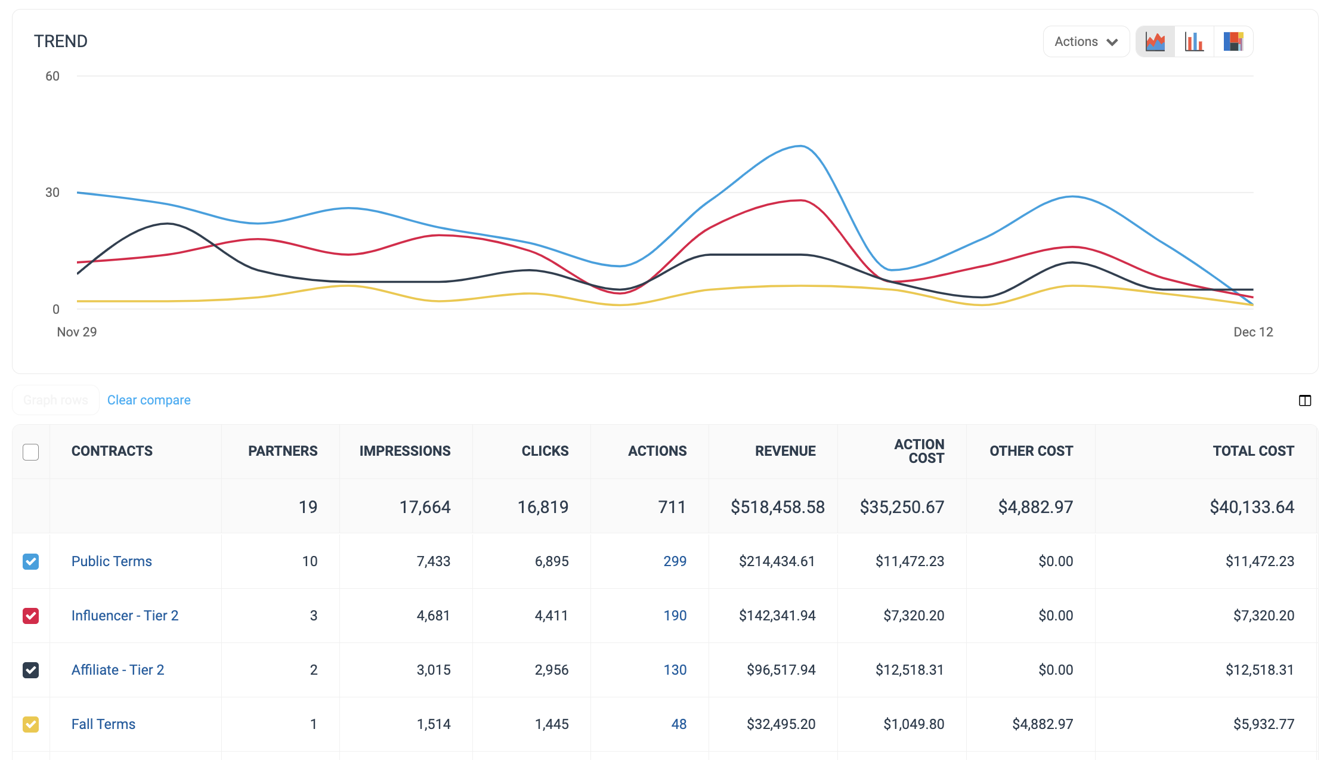This screenshot has height=760, width=1330.
Task: Sort by the IMPRESSIONS column header
Action: coord(405,451)
